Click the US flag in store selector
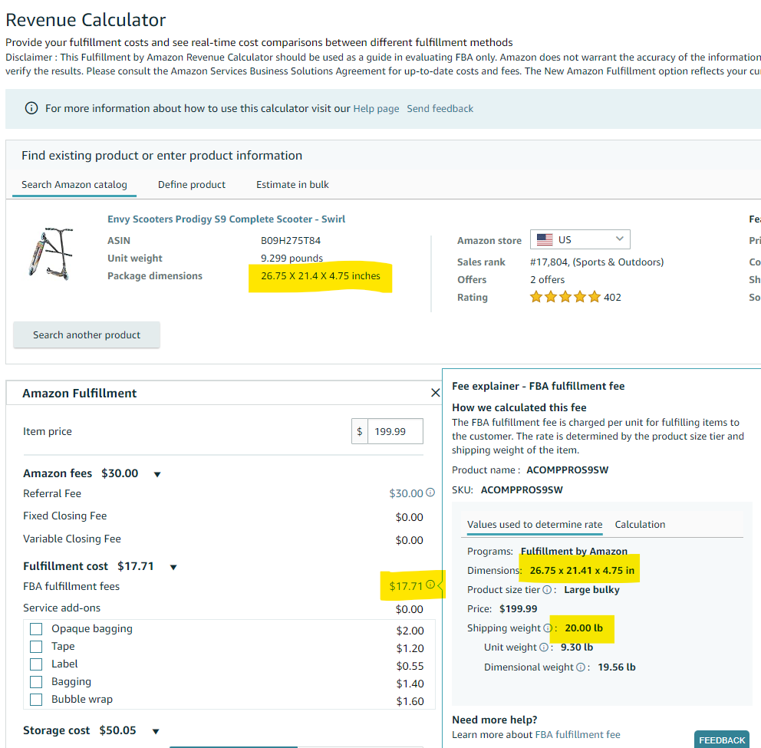The width and height of the screenshot is (761, 748). click(545, 240)
